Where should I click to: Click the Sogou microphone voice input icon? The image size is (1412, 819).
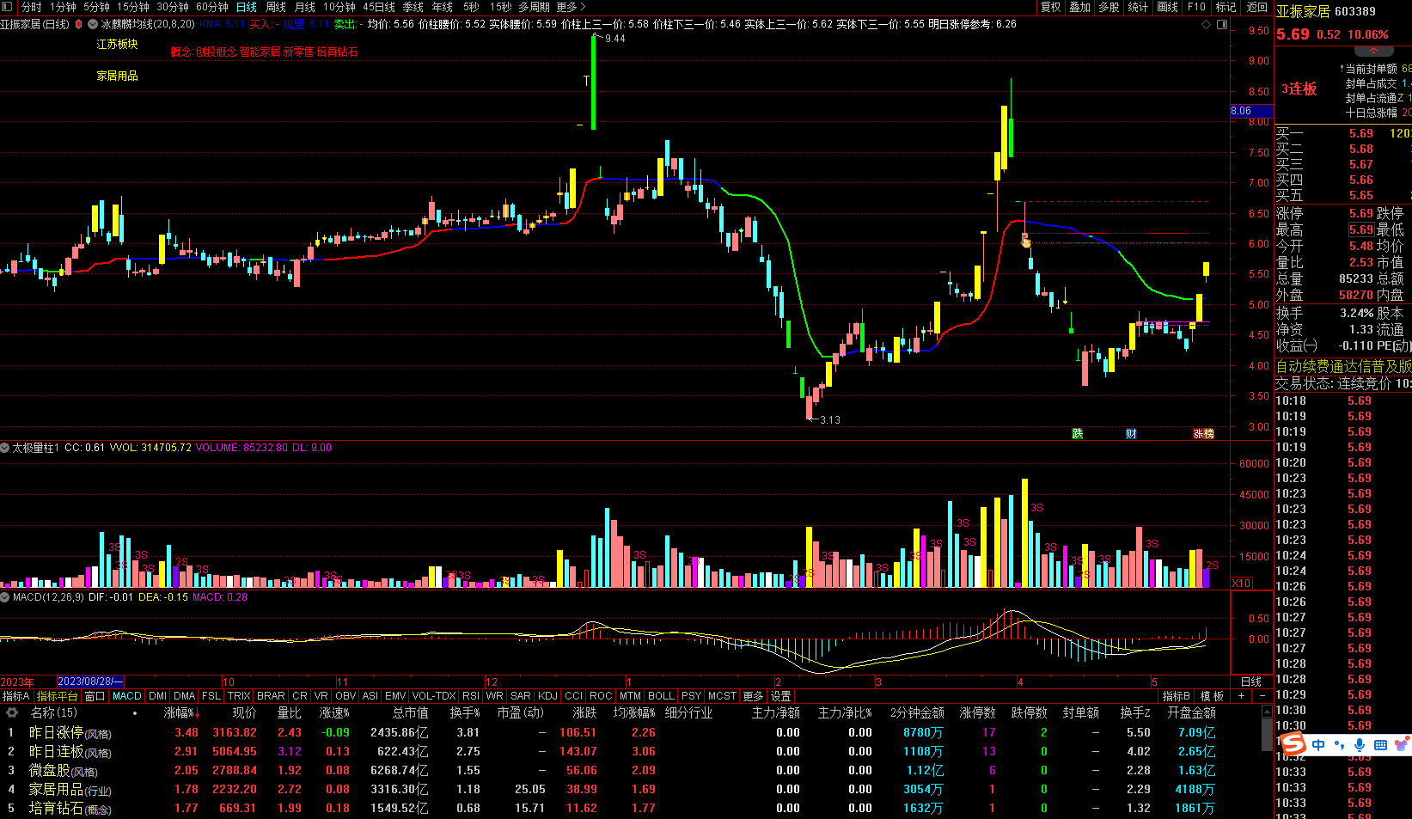pyautogui.click(x=1360, y=745)
